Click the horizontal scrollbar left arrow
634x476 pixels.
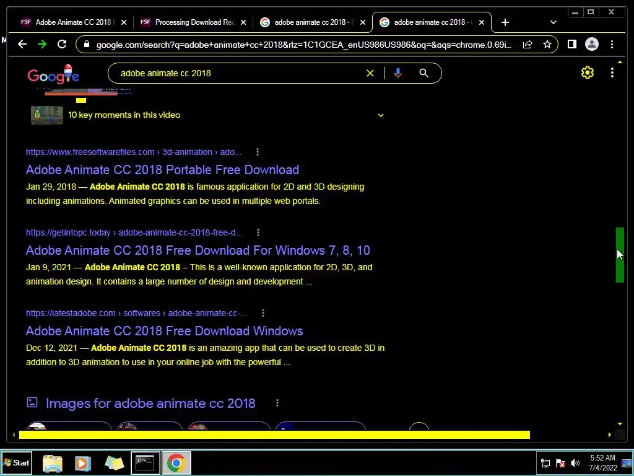[14, 434]
